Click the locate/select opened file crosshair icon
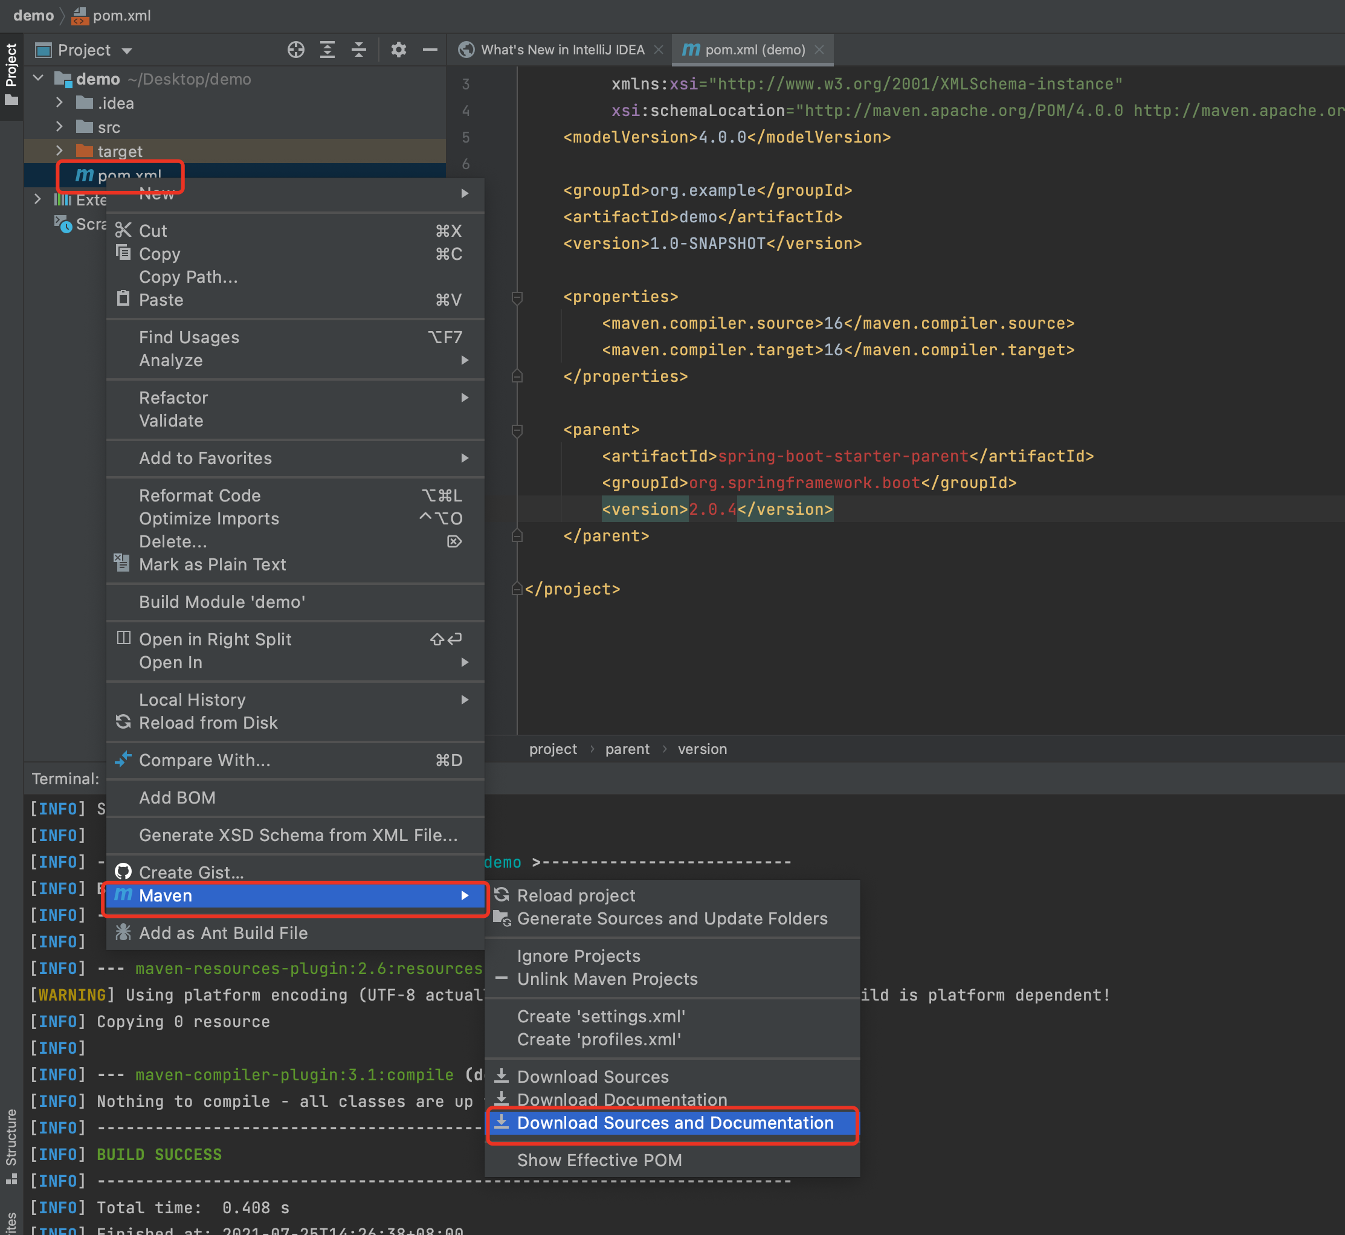The height and width of the screenshot is (1235, 1345). point(295,50)
